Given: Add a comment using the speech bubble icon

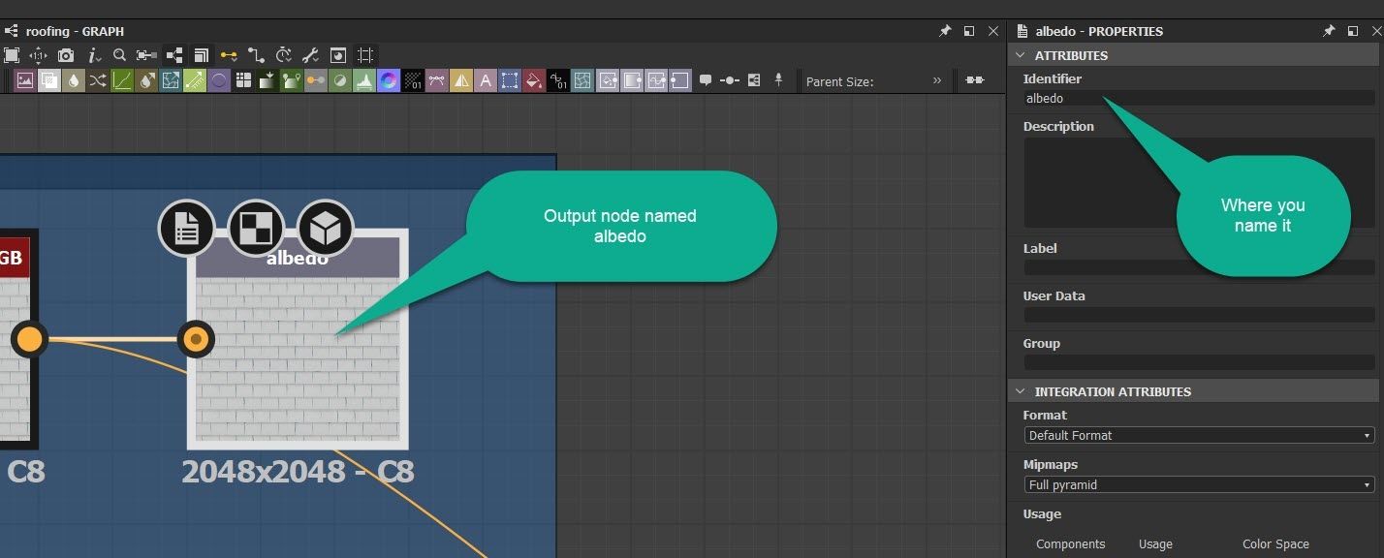Looking at the screenshot, I should coord(706,81).
